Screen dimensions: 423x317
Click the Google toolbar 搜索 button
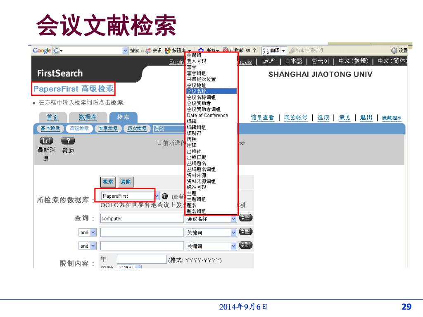pyautogui.click(x=134, y=50)
